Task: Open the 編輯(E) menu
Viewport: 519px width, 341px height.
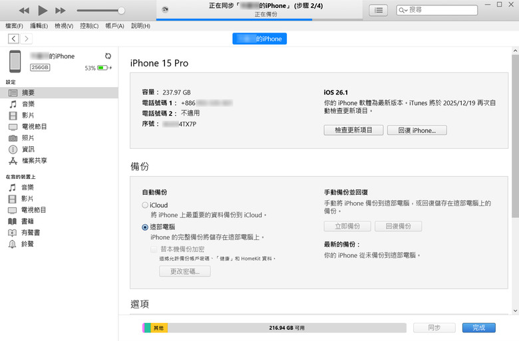Action: coord(39,26)
